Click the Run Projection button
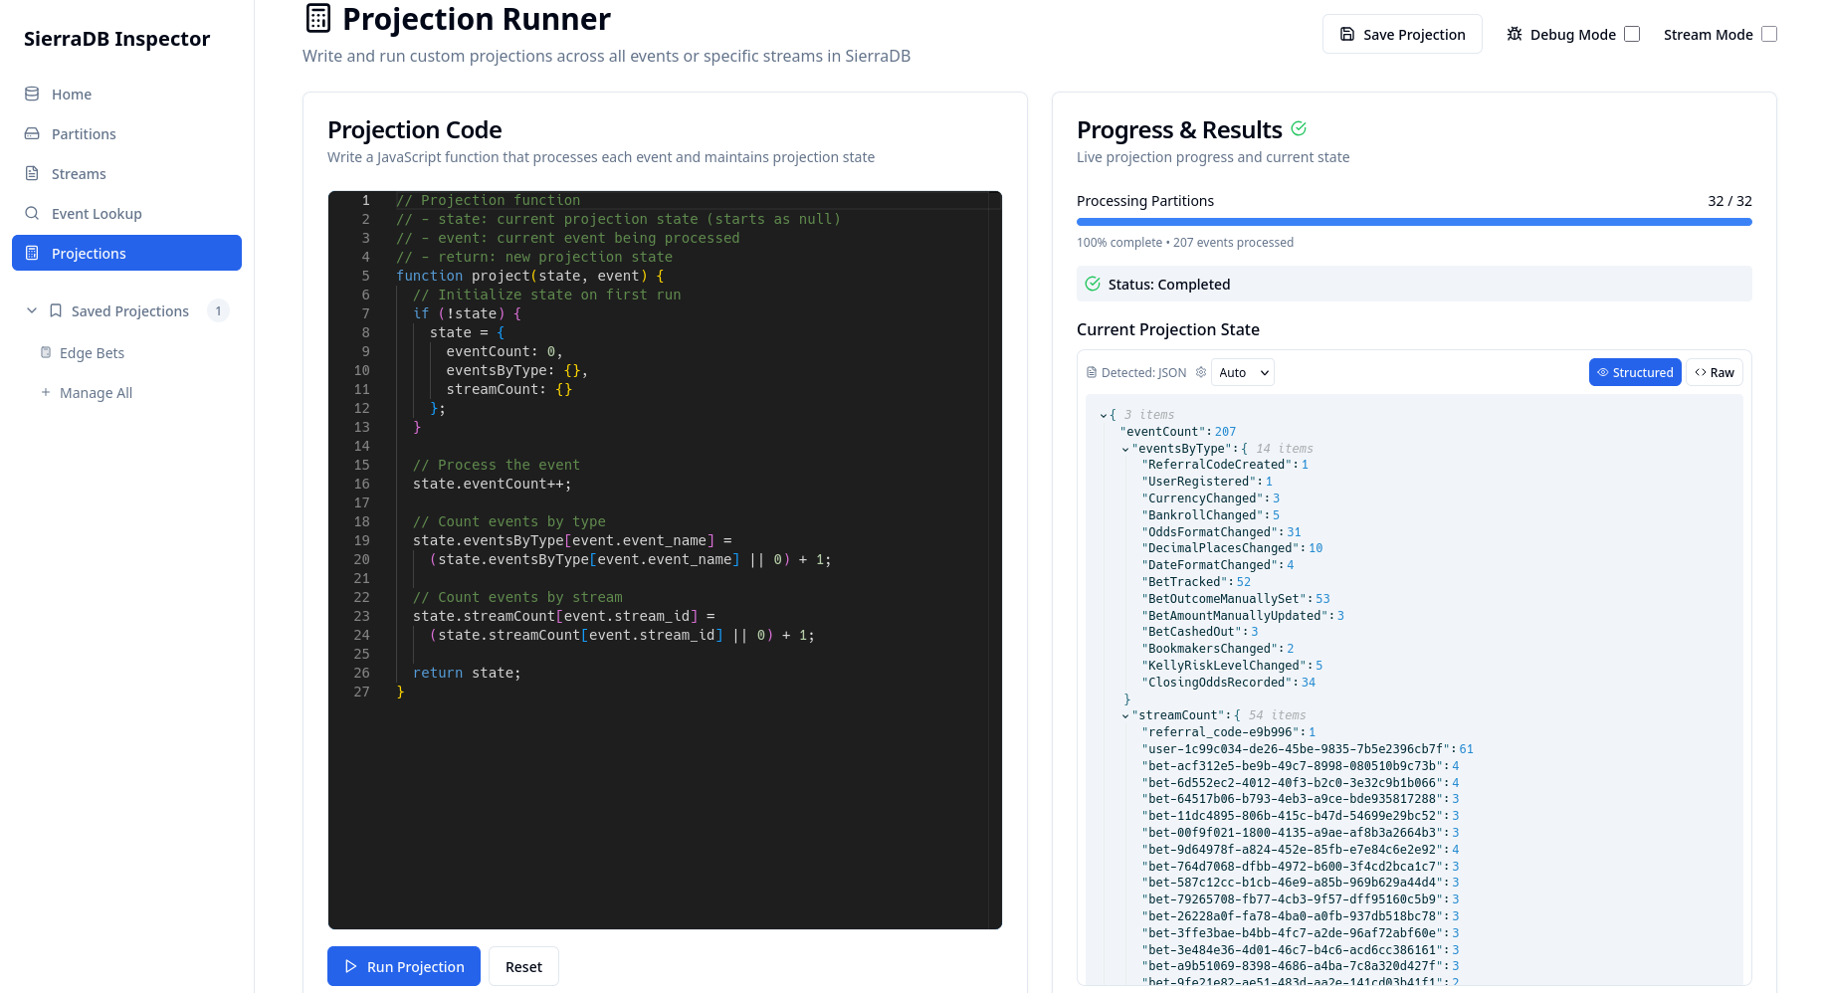 404,966
